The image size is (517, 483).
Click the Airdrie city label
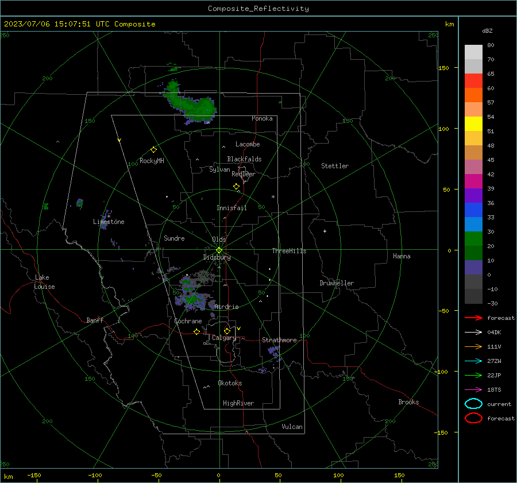point(226,307)
